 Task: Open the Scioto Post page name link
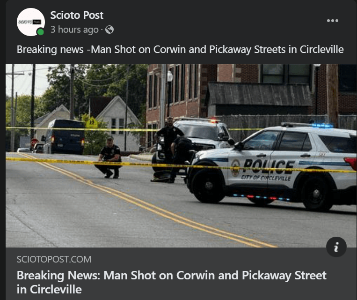pos(77,15)
